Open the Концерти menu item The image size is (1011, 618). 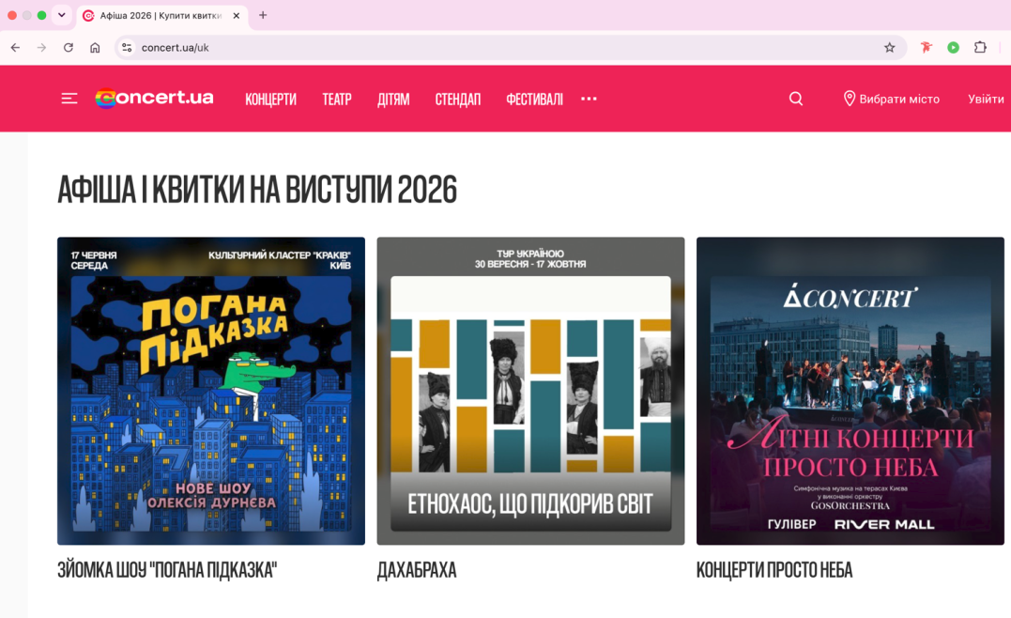pos(270,99)
